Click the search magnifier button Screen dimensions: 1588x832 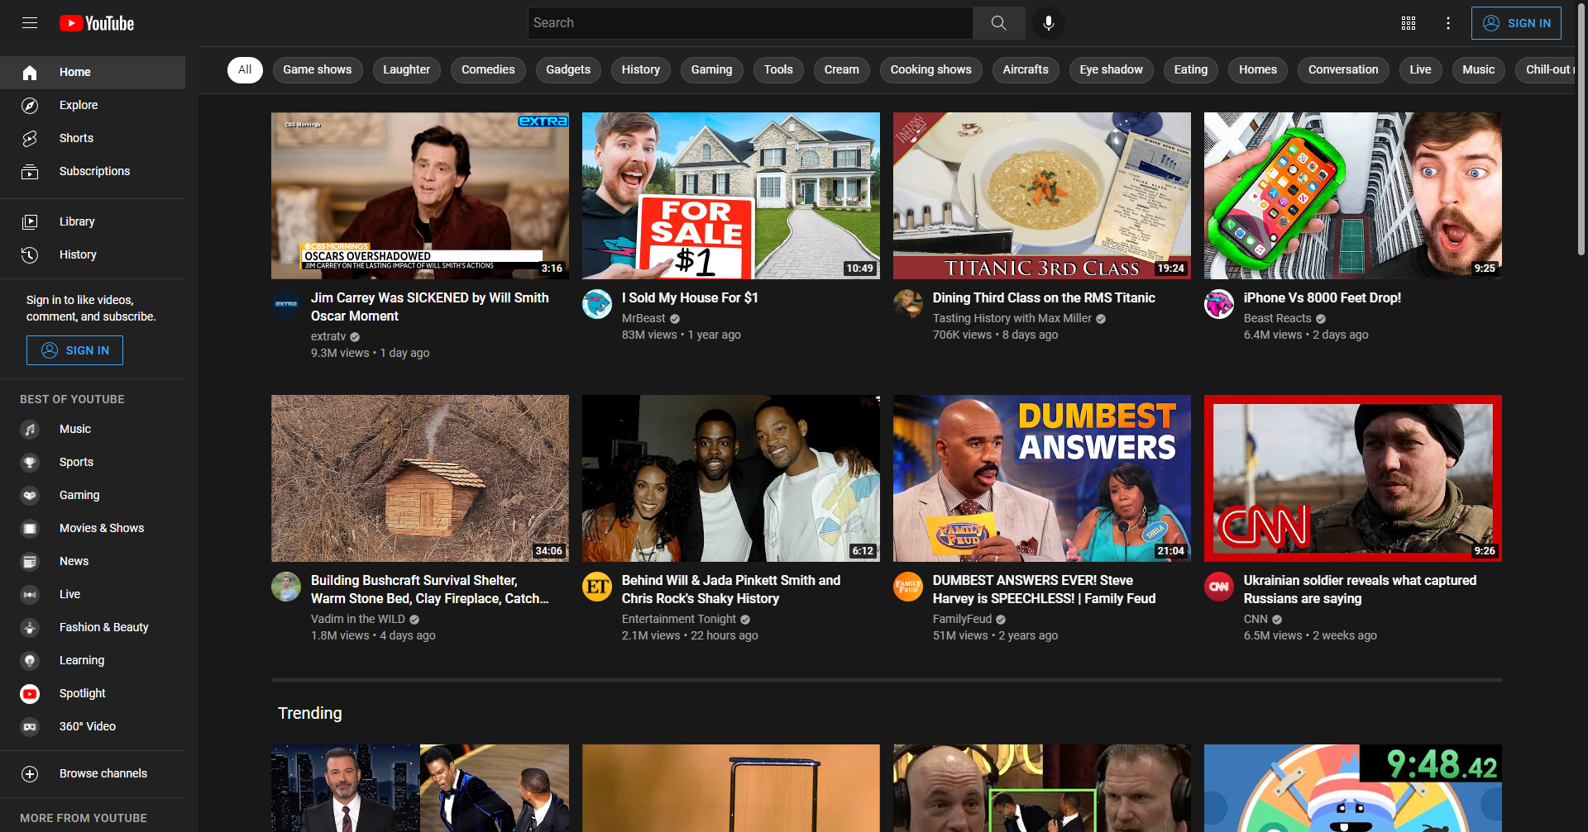pyautogui.click(x=999, y=23)
